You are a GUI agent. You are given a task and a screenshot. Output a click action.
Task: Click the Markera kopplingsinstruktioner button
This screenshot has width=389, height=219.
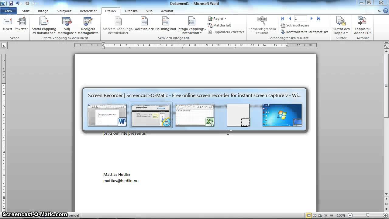coord(118,26)
